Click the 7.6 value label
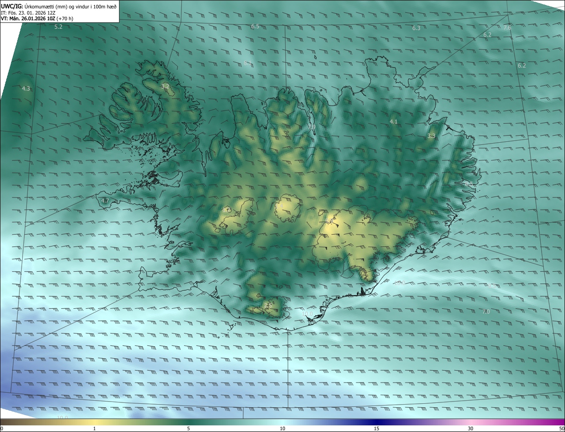 [x=507, y=27]
